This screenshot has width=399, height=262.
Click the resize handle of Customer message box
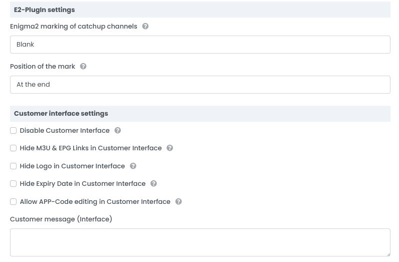[387, 253]
